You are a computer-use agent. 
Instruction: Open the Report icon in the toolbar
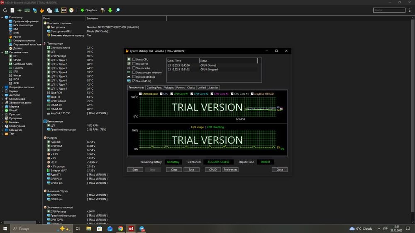coord(12,10)
